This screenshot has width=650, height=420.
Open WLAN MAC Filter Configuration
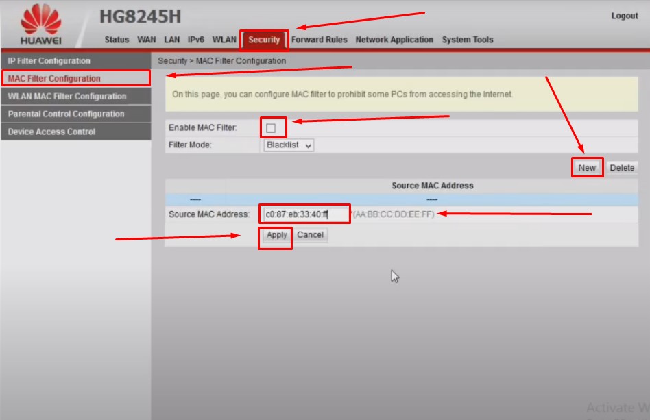[76, 96]
